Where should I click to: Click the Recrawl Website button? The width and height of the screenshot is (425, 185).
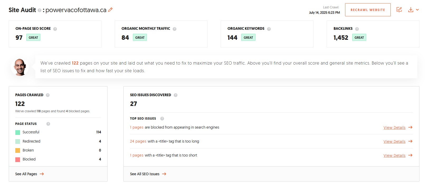click(x=368, y=10)
